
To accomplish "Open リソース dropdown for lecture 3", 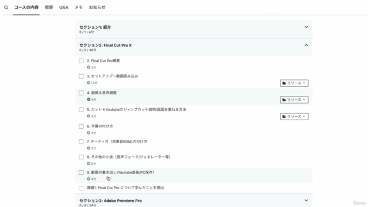I will point(294,83).
